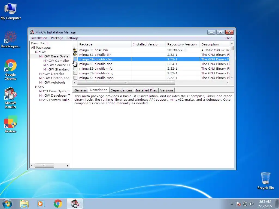Click the volume speaker tray icon

tap(251, 204)
